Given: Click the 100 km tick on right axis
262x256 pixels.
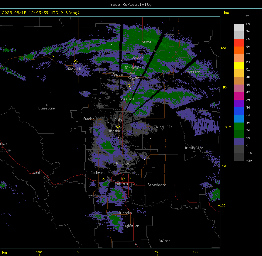Looking at the screenshot, I should pos(223,48).
